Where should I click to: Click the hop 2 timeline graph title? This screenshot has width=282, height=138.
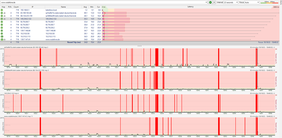pyautogui.click(x=26, y=47)
